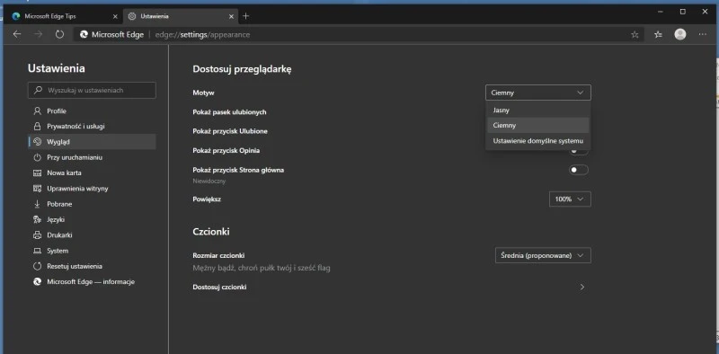Click the Dostosuj czcionki label

[x=219, y=287]
